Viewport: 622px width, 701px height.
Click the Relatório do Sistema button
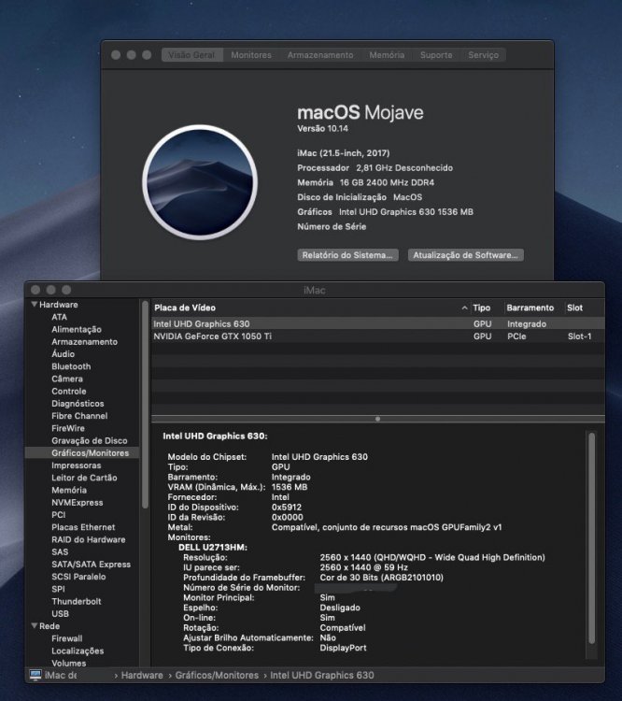click(347, 255)
